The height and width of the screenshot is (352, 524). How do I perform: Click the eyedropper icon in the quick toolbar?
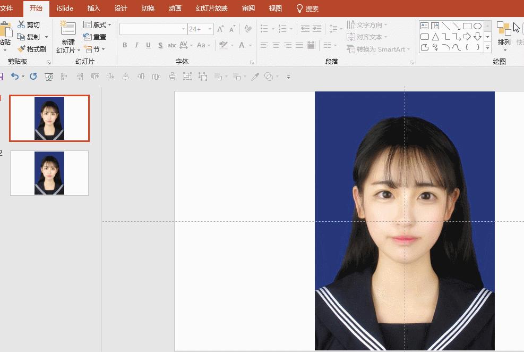point(255,76)
